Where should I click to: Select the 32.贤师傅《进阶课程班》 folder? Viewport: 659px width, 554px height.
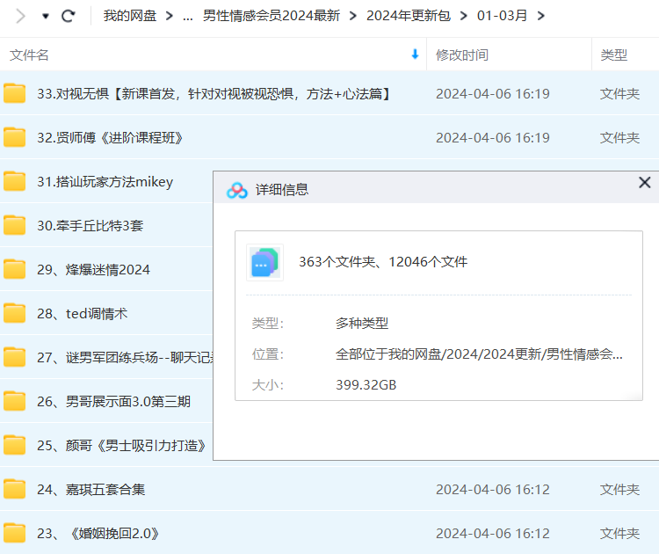[111, 137]
